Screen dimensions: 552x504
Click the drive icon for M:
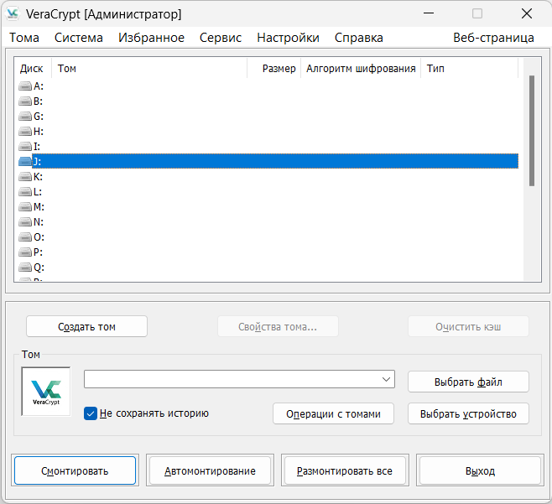point(25,207)
